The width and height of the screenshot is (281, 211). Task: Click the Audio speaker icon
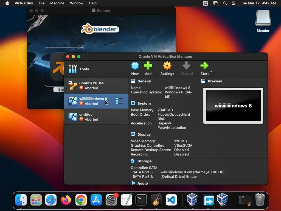point(133,183)
